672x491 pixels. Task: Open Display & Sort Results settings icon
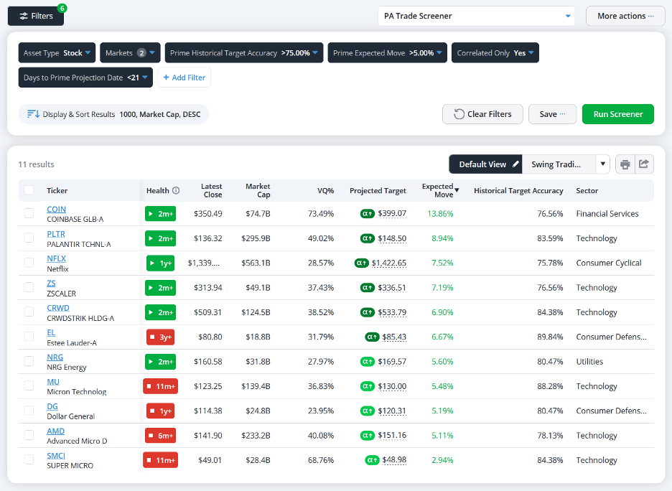(34, 114)
